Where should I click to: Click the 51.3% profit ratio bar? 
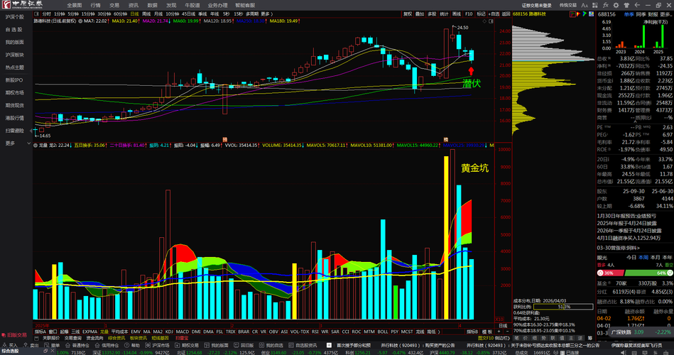coord(563,307)
